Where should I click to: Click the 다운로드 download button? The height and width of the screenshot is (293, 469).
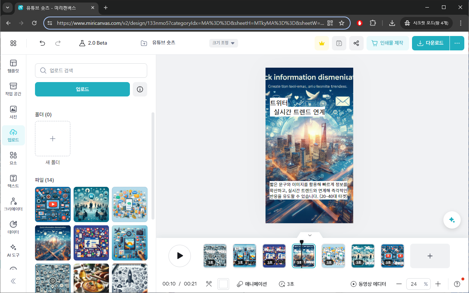(x=431, y=43)
